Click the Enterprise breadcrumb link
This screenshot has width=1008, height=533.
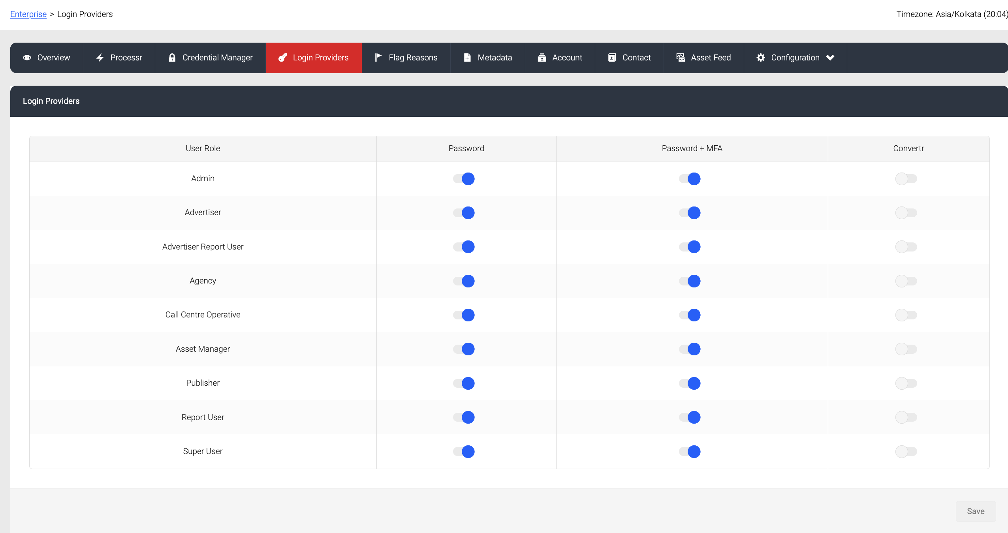(x=28, y=14)
